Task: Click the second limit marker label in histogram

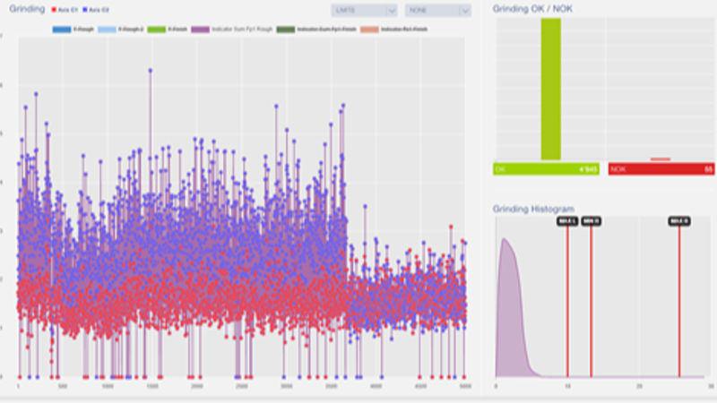Action: coord(591,221)
